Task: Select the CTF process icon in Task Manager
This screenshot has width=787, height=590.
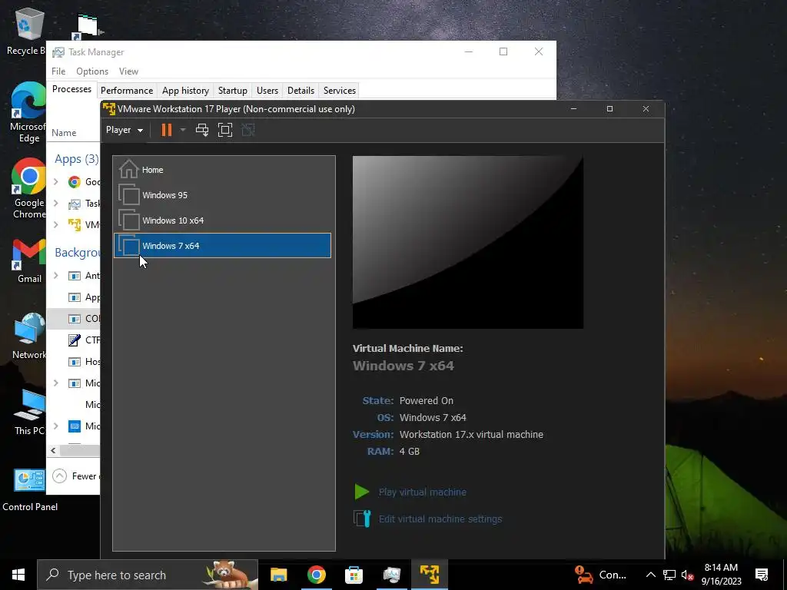Action: pyautogui.click(x=75, y=340)
